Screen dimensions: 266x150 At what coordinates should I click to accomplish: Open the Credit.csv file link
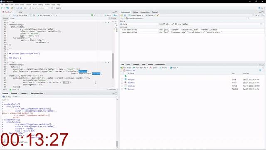(131, 86)
